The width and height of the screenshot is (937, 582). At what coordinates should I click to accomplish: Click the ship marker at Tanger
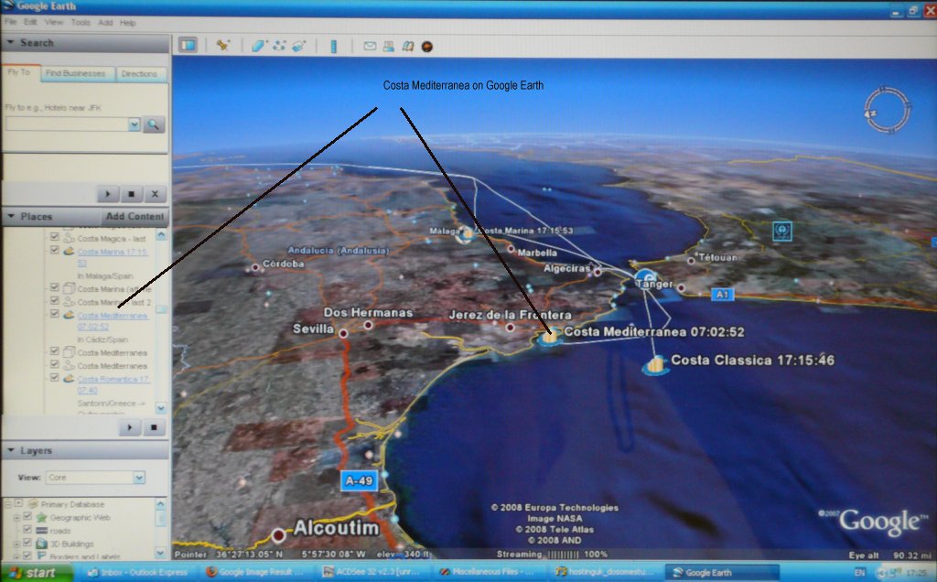point(645,278)
